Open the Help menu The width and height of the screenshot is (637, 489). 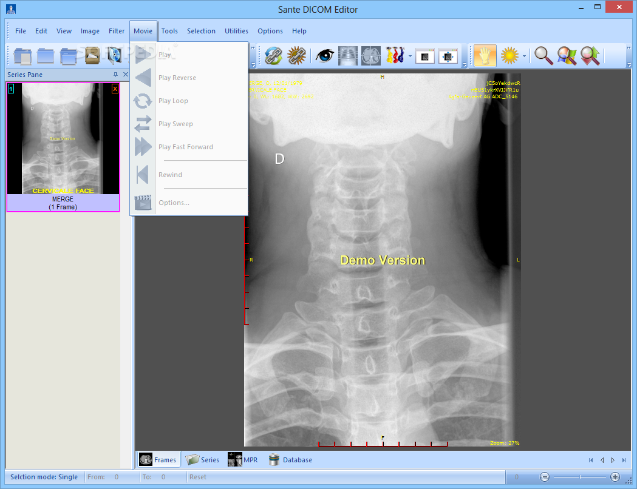point(299,31)
